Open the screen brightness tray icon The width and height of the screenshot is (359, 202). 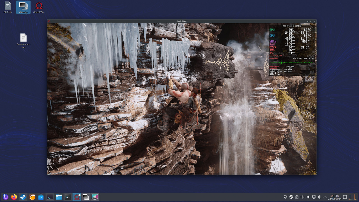(308, 197)
